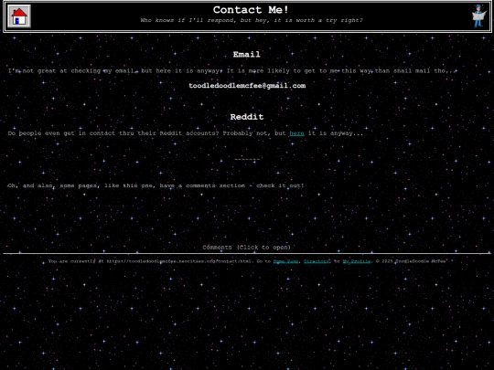
Task: Click the Email section heading
Action: click(x=246, y=55)
